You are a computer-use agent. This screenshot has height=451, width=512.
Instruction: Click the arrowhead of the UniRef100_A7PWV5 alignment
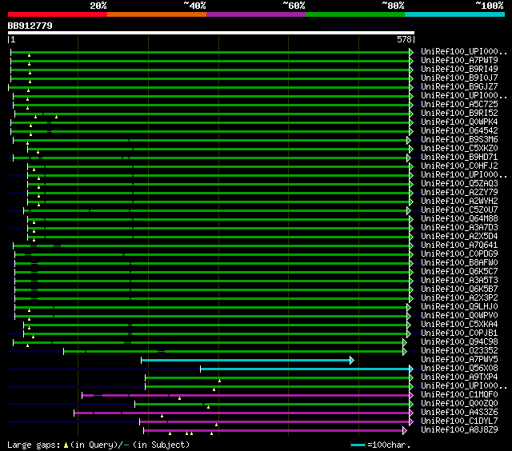351,360
